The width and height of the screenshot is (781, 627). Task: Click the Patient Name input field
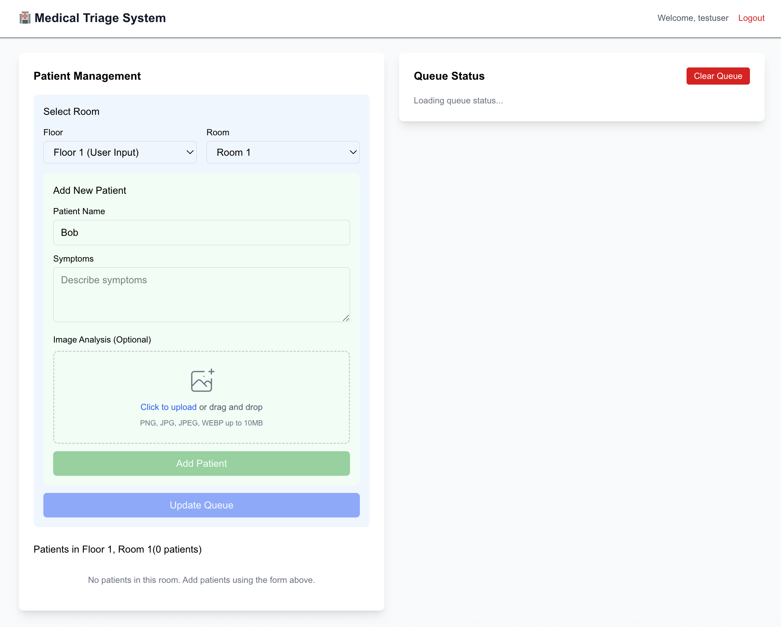pos(202,233)
